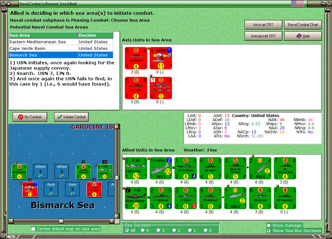Click CA Takao counter on the map
The width and height of the screenshot is (332, 239).
94,189
